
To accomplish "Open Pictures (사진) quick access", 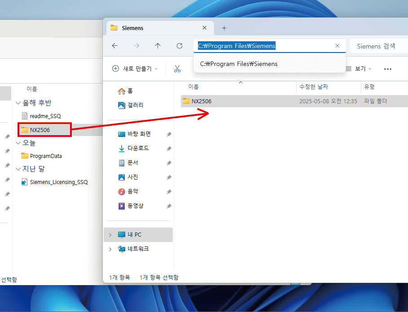I will coord(128,177).
